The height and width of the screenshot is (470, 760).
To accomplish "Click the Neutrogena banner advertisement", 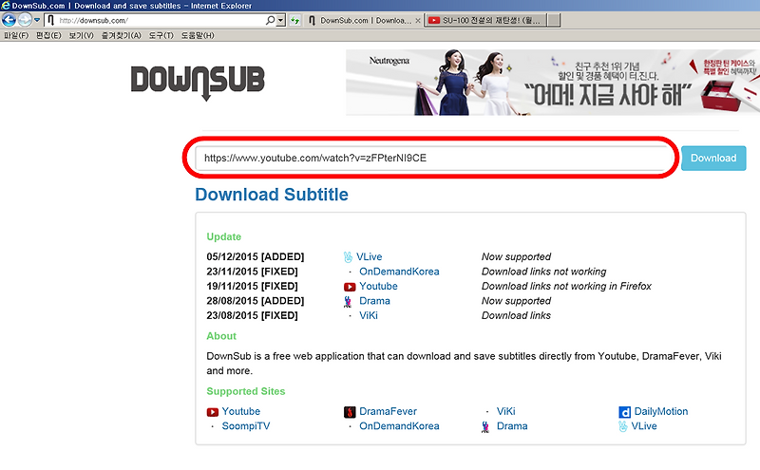I will coord(553,83).
